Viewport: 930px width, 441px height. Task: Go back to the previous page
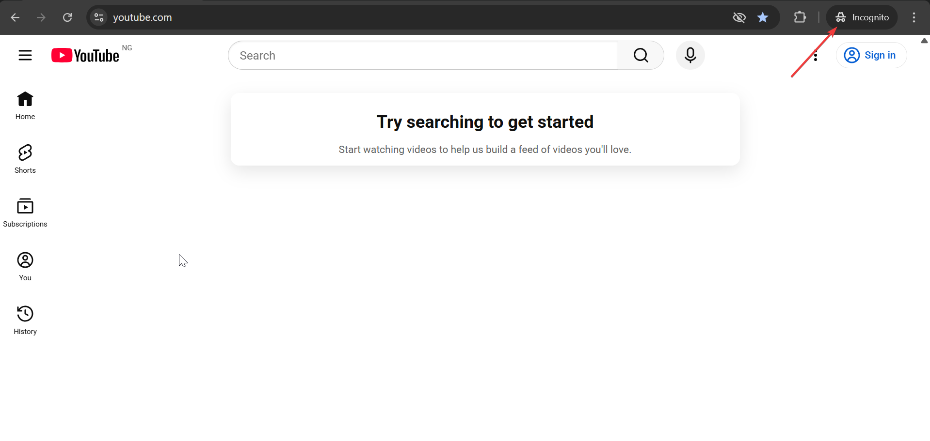click(x=15, y=17)
